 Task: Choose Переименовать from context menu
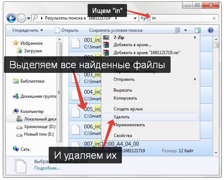pos(150,125)
